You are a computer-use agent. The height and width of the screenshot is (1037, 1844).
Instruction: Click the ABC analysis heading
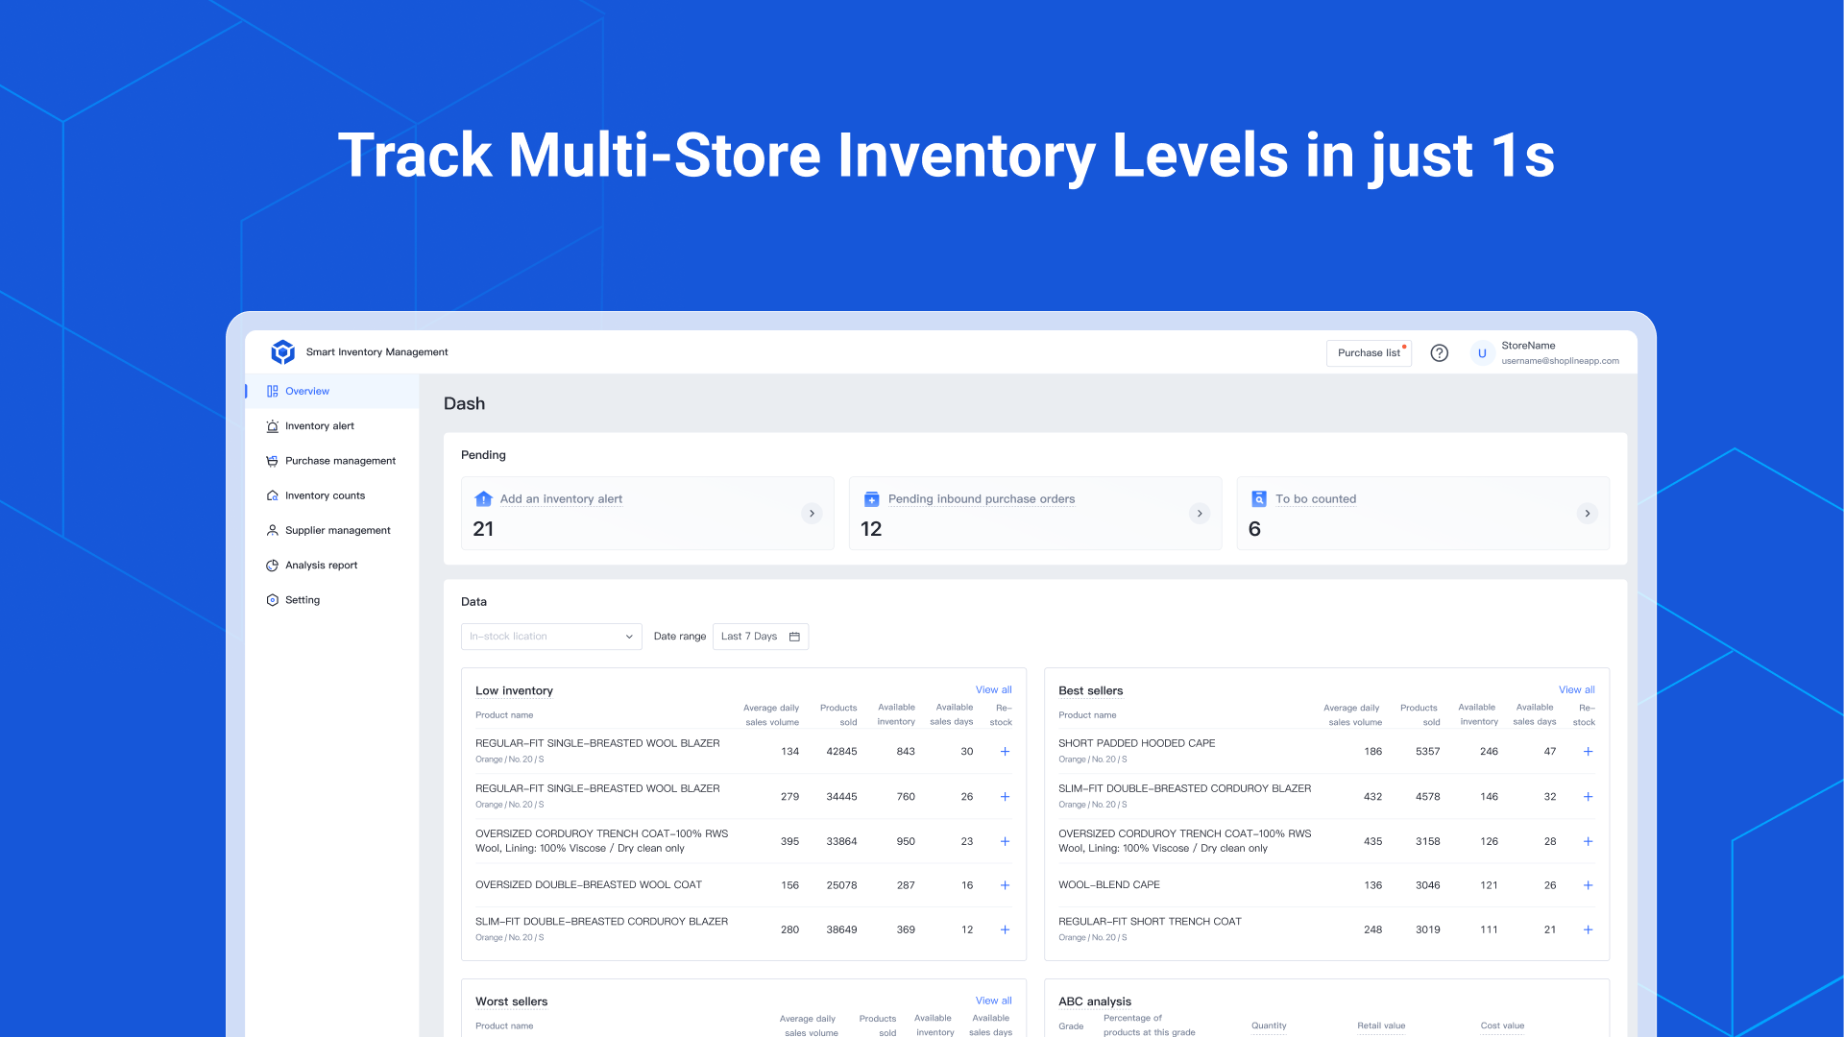point(1094,1001)
